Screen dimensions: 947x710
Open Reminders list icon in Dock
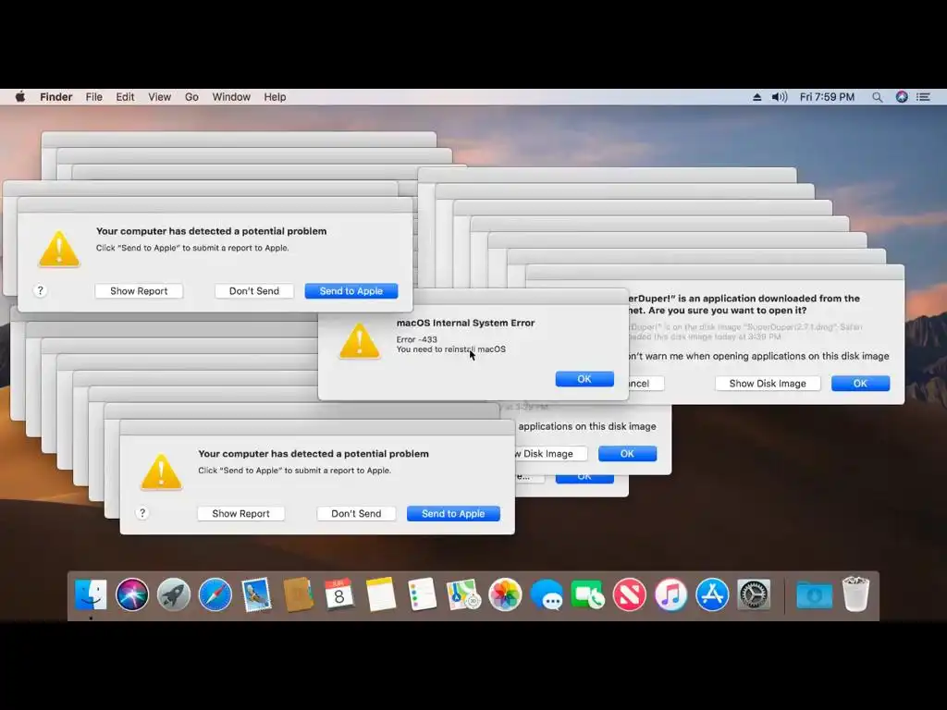pyautogui.click(x=422, y=594)
